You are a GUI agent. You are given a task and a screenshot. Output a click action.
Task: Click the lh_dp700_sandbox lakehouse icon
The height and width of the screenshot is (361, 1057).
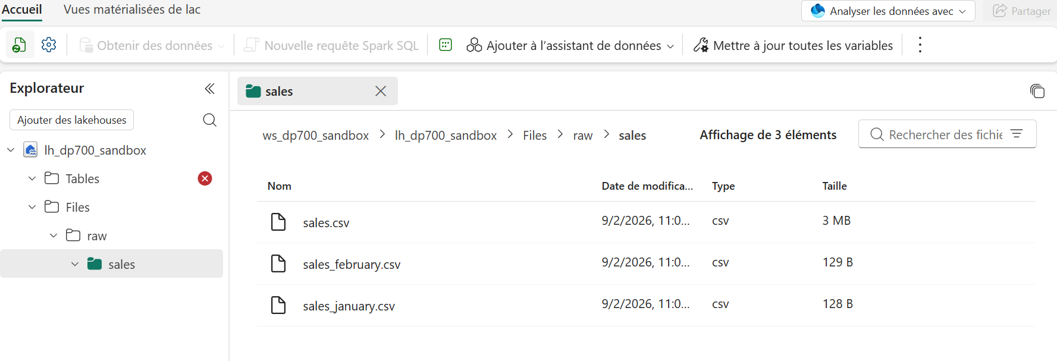click(x=30, y=150)
